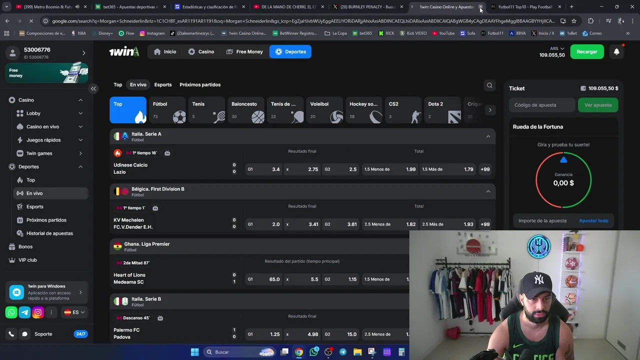Switch to the Próximos partidos tab
This screenshot has width=640, height=360.
point(200,85)
